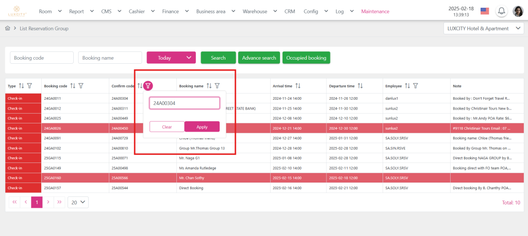Go to the last page arrow

point(59,203)
